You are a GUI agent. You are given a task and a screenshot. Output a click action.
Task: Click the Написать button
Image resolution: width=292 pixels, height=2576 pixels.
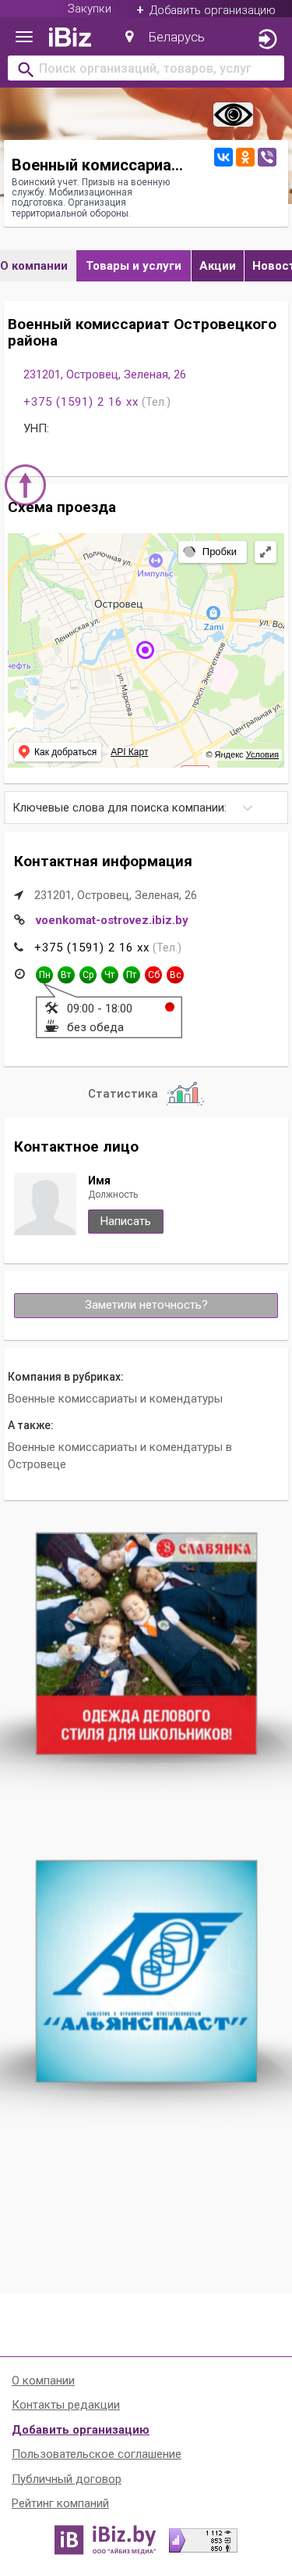pyautogui.click(x=125, y=1221)
